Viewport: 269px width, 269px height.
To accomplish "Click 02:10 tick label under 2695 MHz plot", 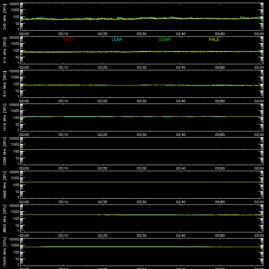I will coord(63,168).
